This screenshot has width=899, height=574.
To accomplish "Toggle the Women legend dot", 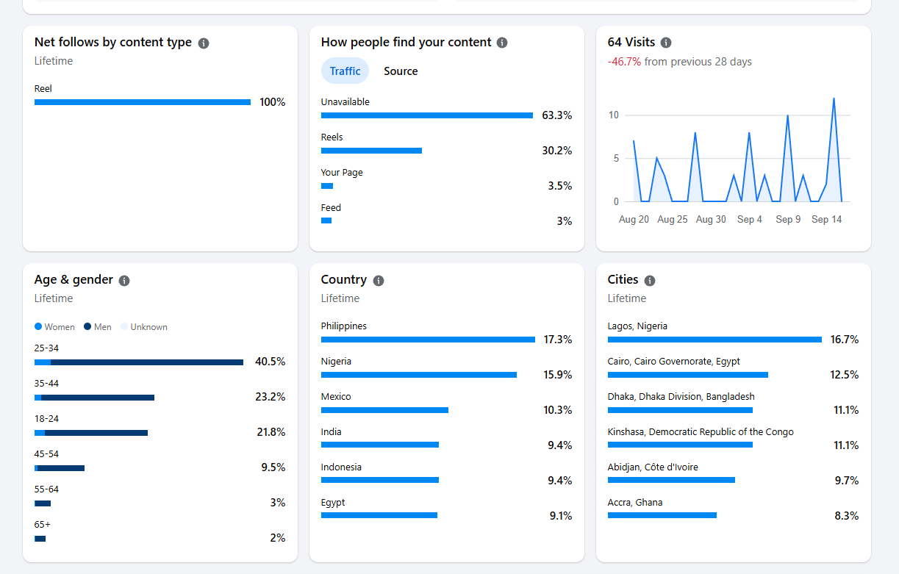I will point(38,327).
